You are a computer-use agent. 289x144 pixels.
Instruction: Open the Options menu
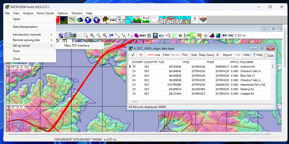pos(63,13)
